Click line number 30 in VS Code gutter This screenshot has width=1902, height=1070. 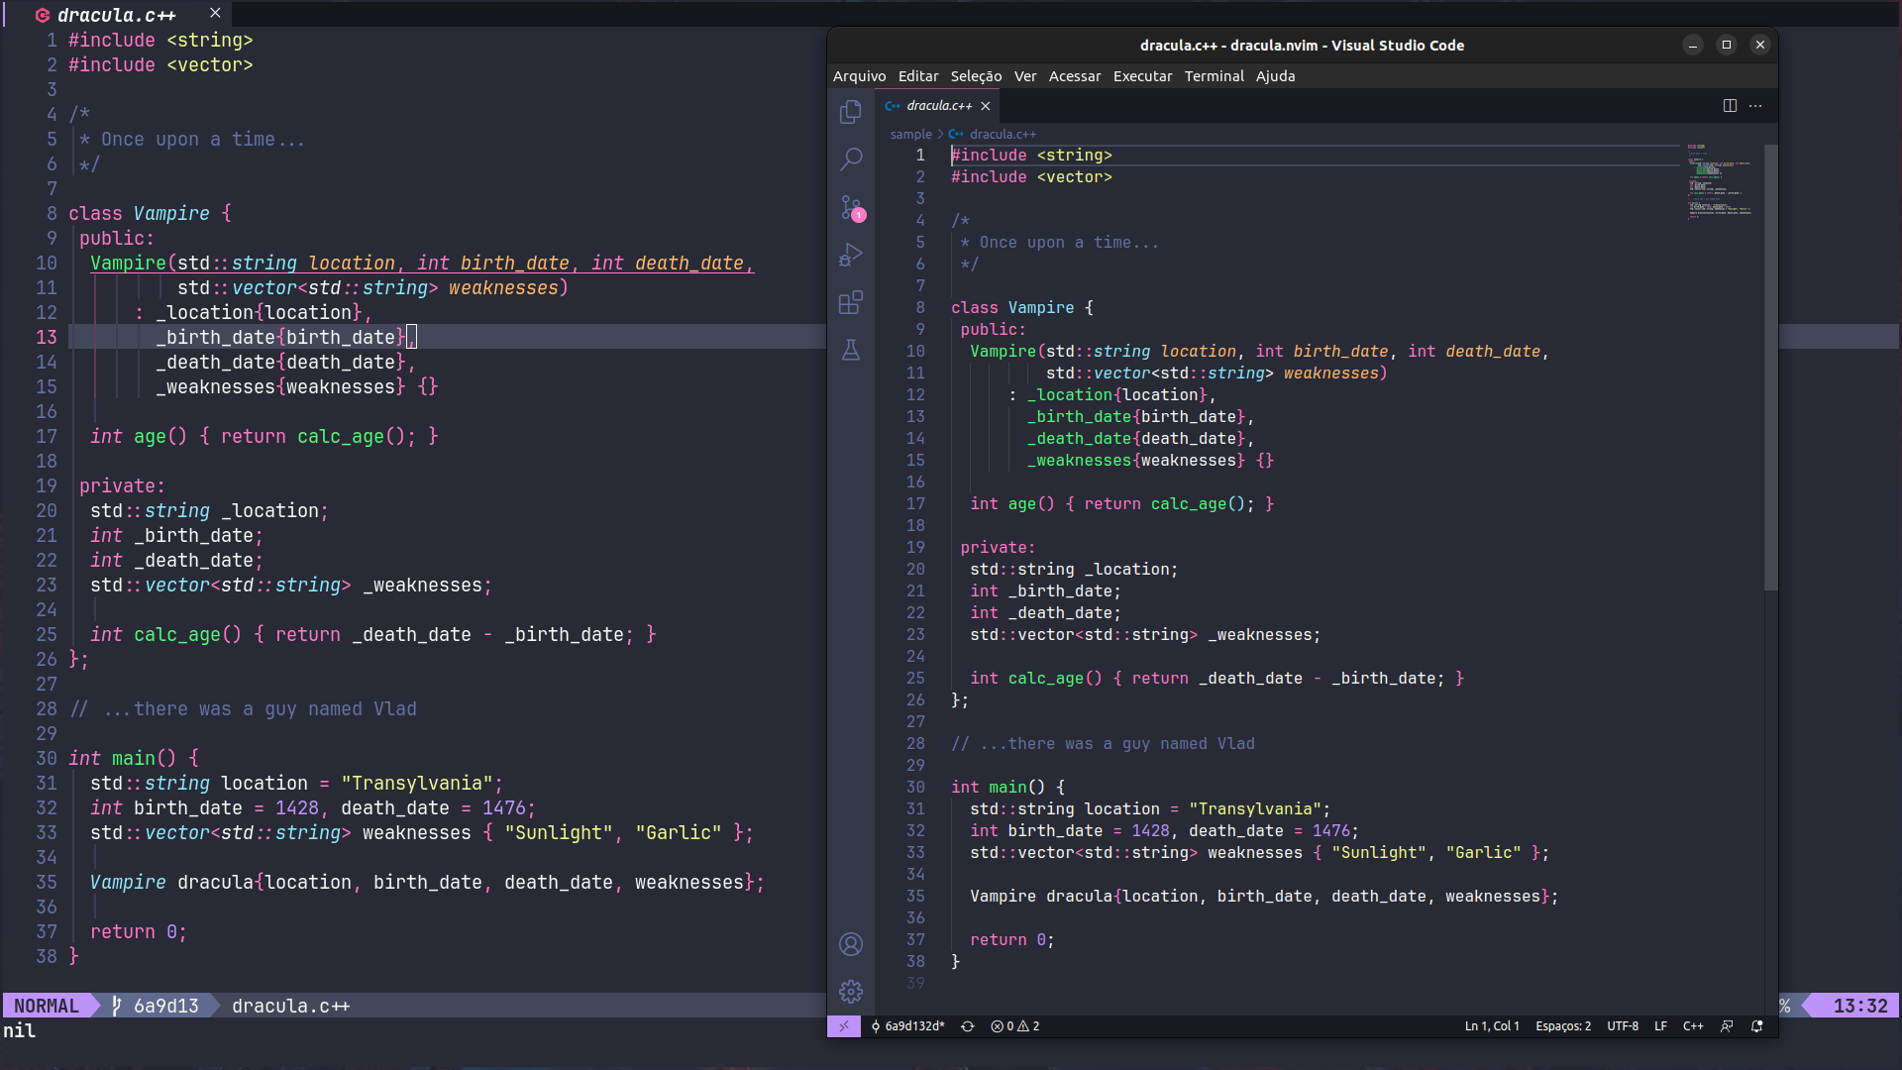915,788
